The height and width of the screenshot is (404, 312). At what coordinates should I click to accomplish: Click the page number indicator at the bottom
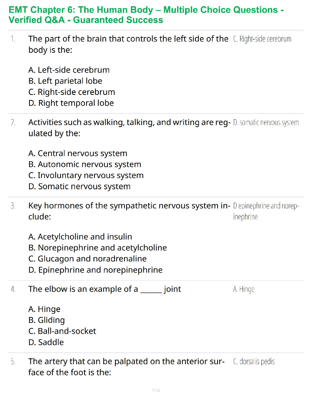[x=156, y=390]
